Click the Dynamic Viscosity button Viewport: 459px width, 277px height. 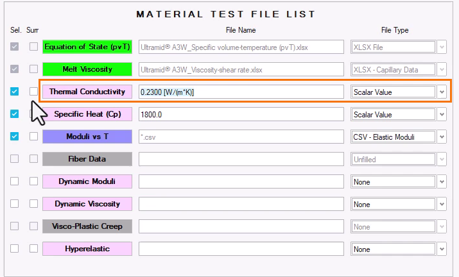click(87, 204)
